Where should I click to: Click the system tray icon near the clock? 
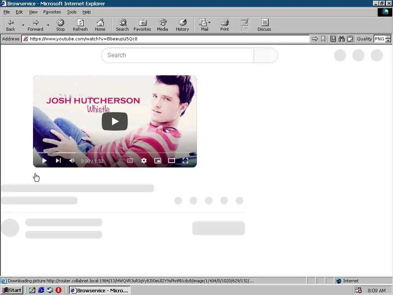[358, 290]
